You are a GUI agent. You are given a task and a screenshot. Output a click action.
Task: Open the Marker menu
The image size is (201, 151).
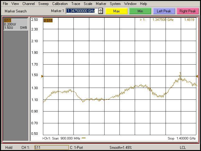pos(101,4)
